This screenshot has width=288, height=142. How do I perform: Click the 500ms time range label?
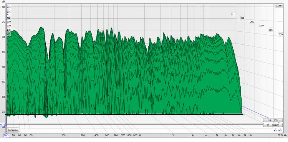(x=279, y=6)
